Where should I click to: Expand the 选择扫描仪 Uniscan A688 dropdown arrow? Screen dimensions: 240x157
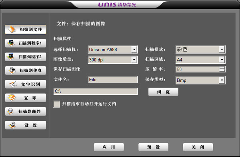(x=134, y=49)
